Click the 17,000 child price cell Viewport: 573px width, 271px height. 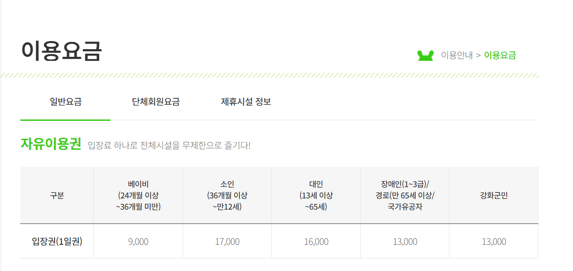coord(227,242)
